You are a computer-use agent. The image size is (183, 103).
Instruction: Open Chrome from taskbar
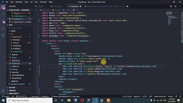pos(89,100)
